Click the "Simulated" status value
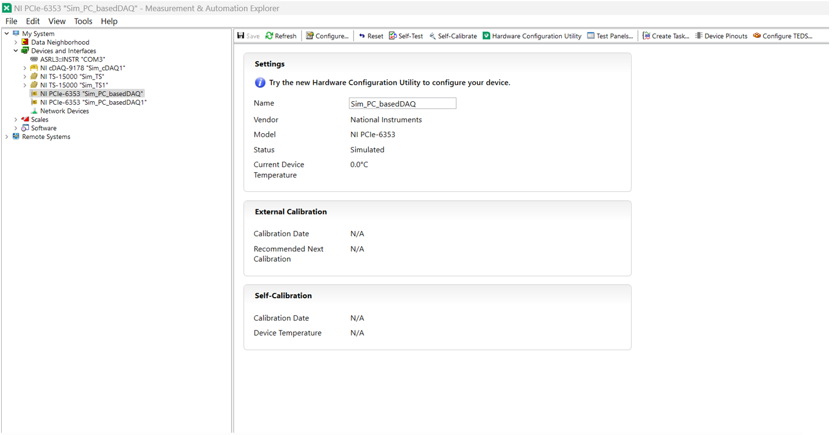832x435 pixels. (x=367, y=149)
